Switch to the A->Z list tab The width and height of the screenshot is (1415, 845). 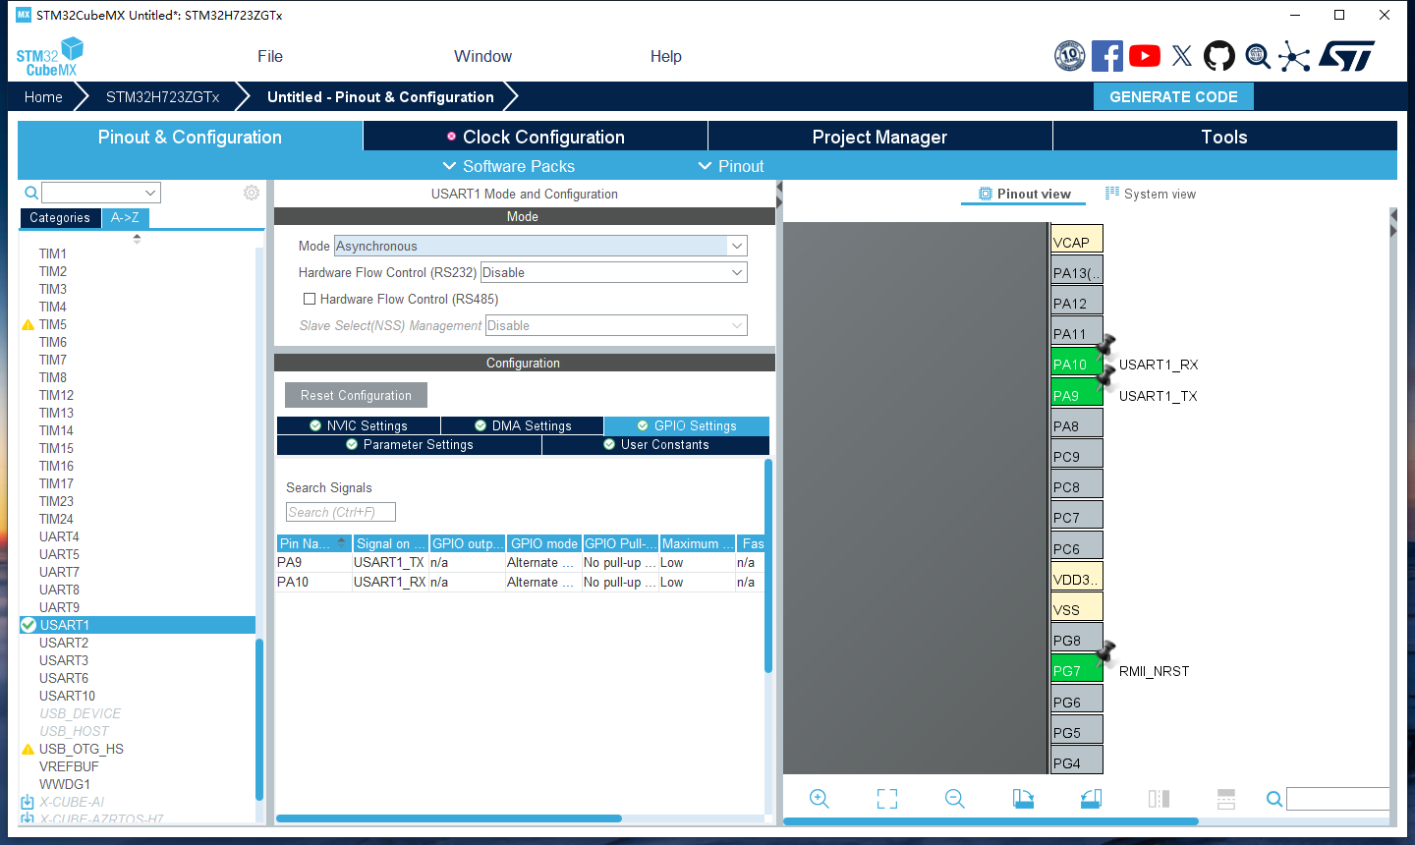pos(125,218)
